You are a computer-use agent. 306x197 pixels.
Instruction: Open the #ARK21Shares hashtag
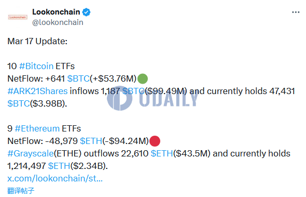click(x=37, y=91)
